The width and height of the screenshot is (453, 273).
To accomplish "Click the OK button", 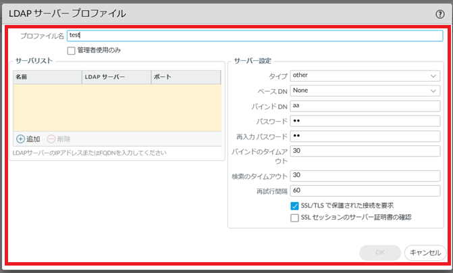I will pyautogui.click(x=379, y=253).
